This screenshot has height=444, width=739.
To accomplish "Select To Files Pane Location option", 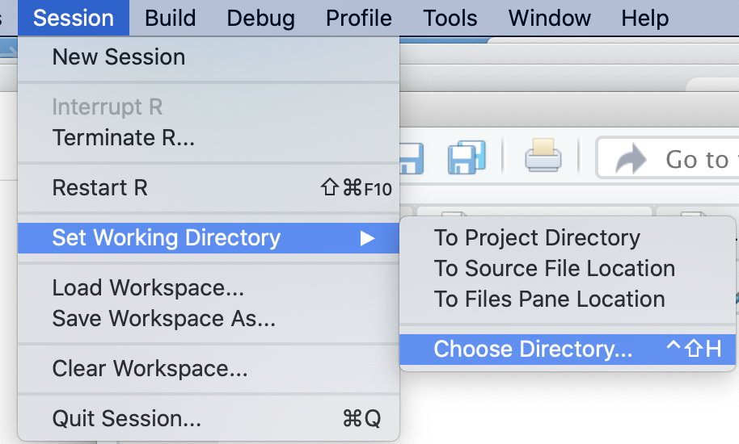I will click(x=568, y=299).
